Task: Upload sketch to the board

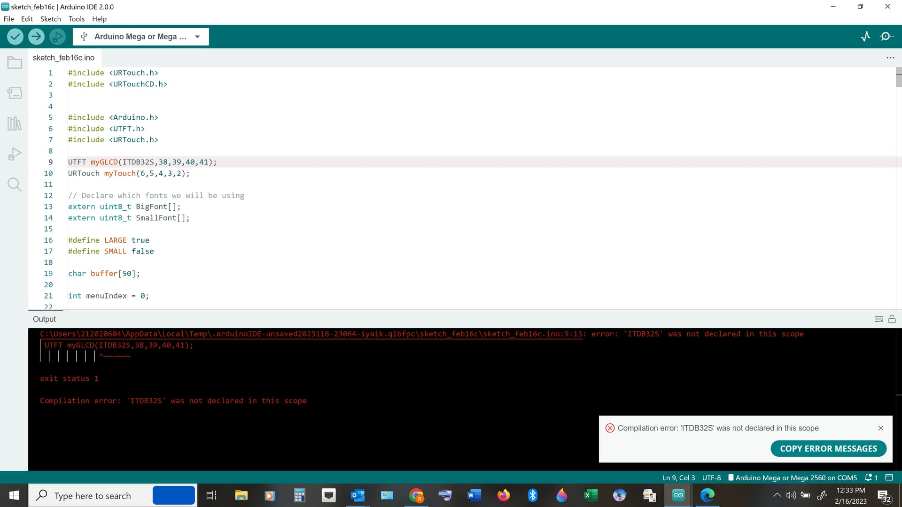Action: tap(36, 36)
